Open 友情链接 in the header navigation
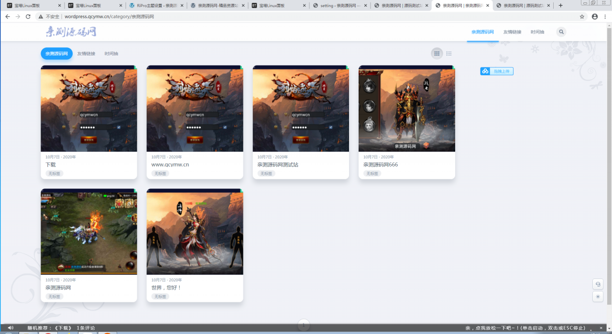Viewport: 612px width, 334px height. pyautogui.click(x=512, y=32)
